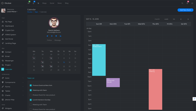Open the mail envelope icon in top bar
The image size is (196, 111).
29,3
